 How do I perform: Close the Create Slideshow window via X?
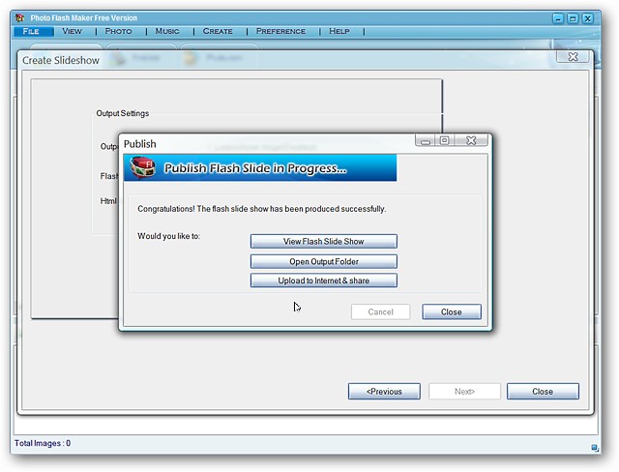573,56
